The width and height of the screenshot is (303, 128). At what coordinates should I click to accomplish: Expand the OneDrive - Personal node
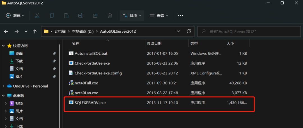3,86
